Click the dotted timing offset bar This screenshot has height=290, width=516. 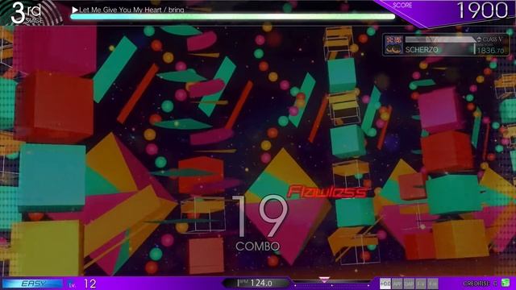coord(331,284)
